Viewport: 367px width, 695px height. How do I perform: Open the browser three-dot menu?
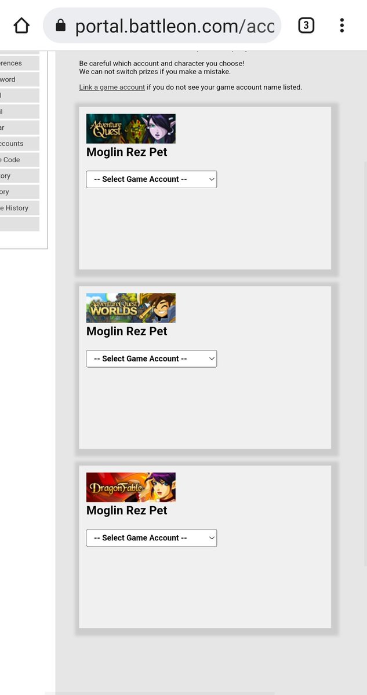pos(342,25)
